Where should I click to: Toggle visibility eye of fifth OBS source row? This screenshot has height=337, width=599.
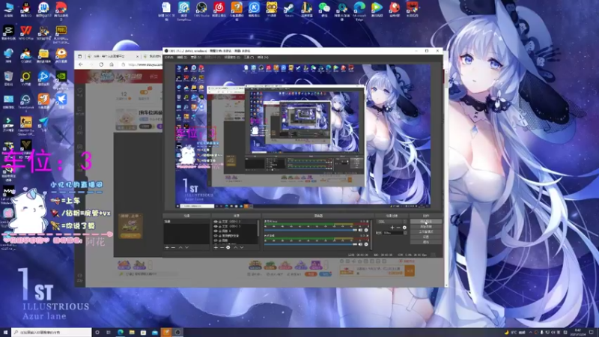[x=216, y=240]
